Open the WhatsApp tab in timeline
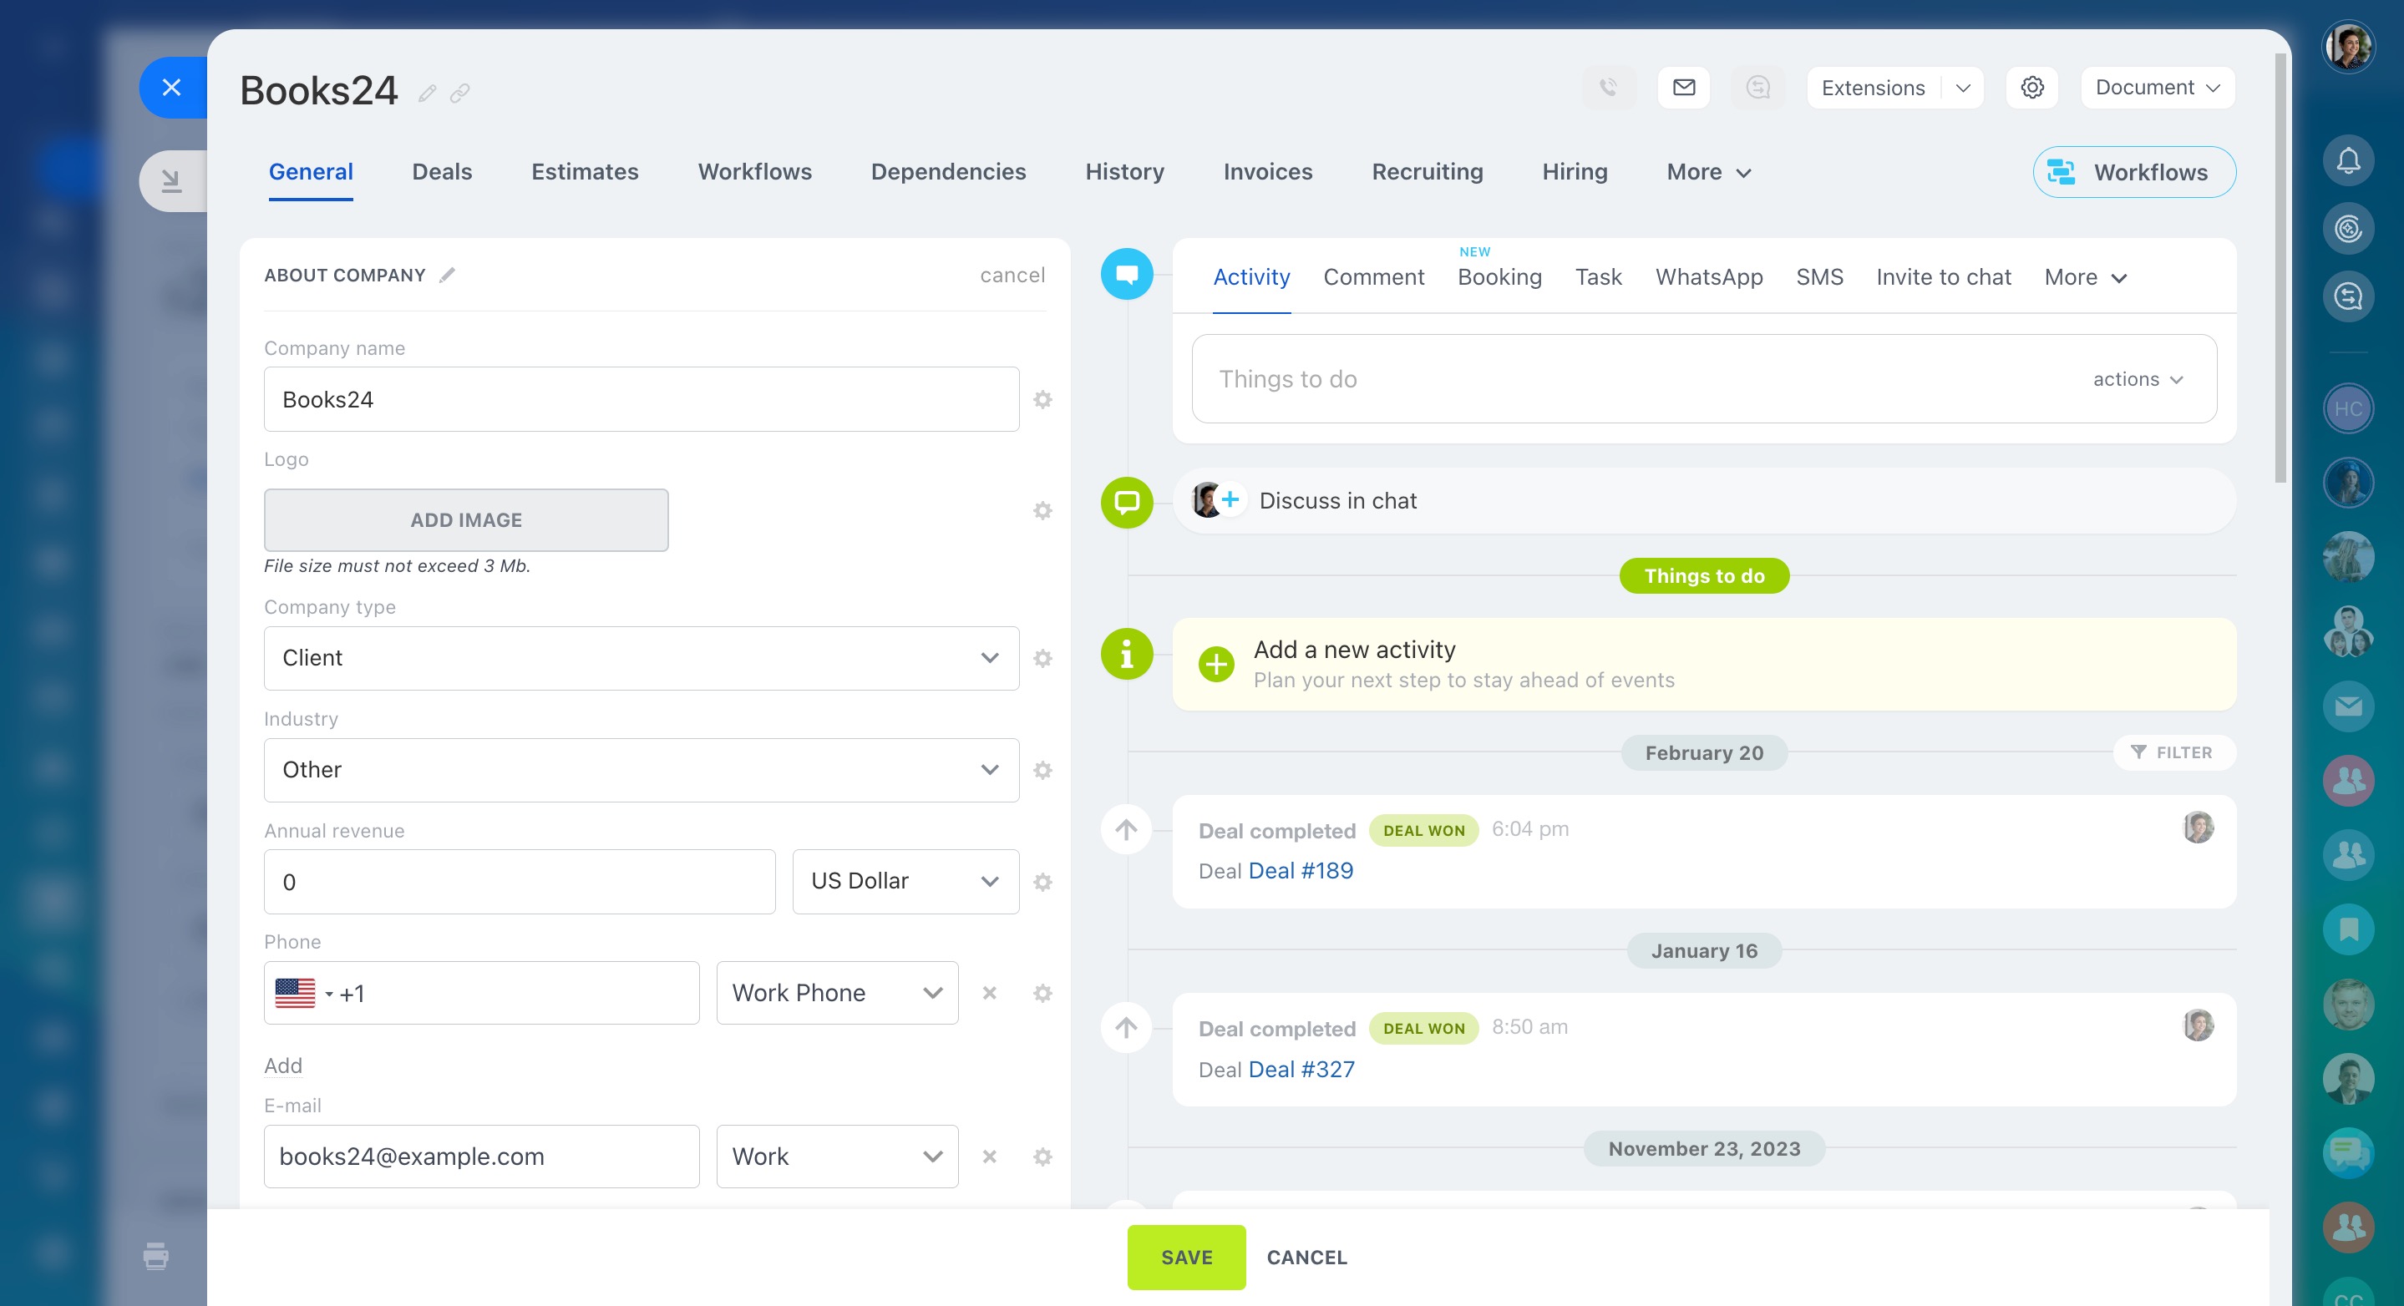2404x1306 pixels. tap(1708, 277)
